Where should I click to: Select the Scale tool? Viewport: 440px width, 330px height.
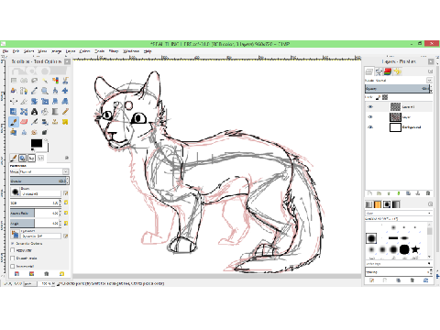pos(45,101)
